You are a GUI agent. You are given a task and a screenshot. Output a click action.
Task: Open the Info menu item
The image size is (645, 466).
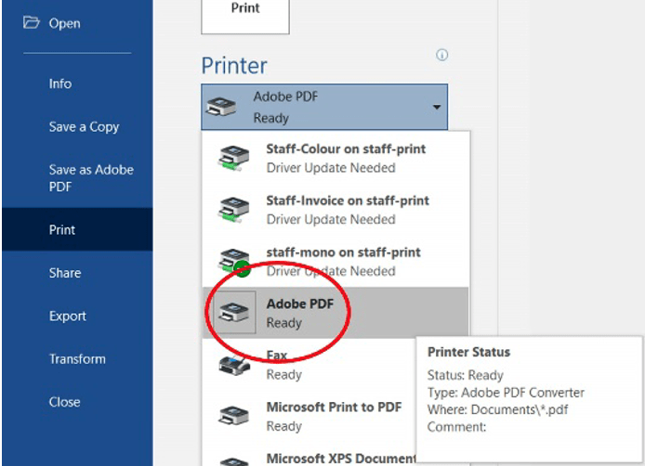point(60,84)
